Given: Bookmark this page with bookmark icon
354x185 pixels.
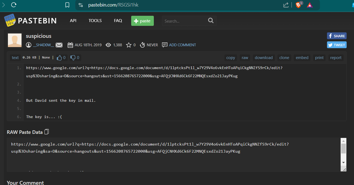Looking at the screenshot, I should coord(67,5).
